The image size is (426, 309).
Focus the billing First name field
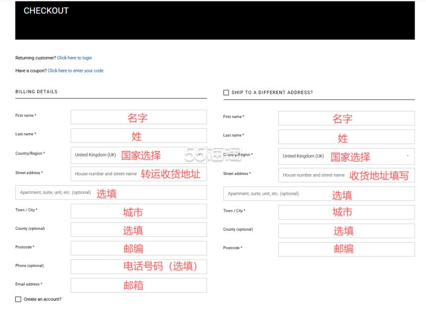pyautogui.click(x=139, y=117)
